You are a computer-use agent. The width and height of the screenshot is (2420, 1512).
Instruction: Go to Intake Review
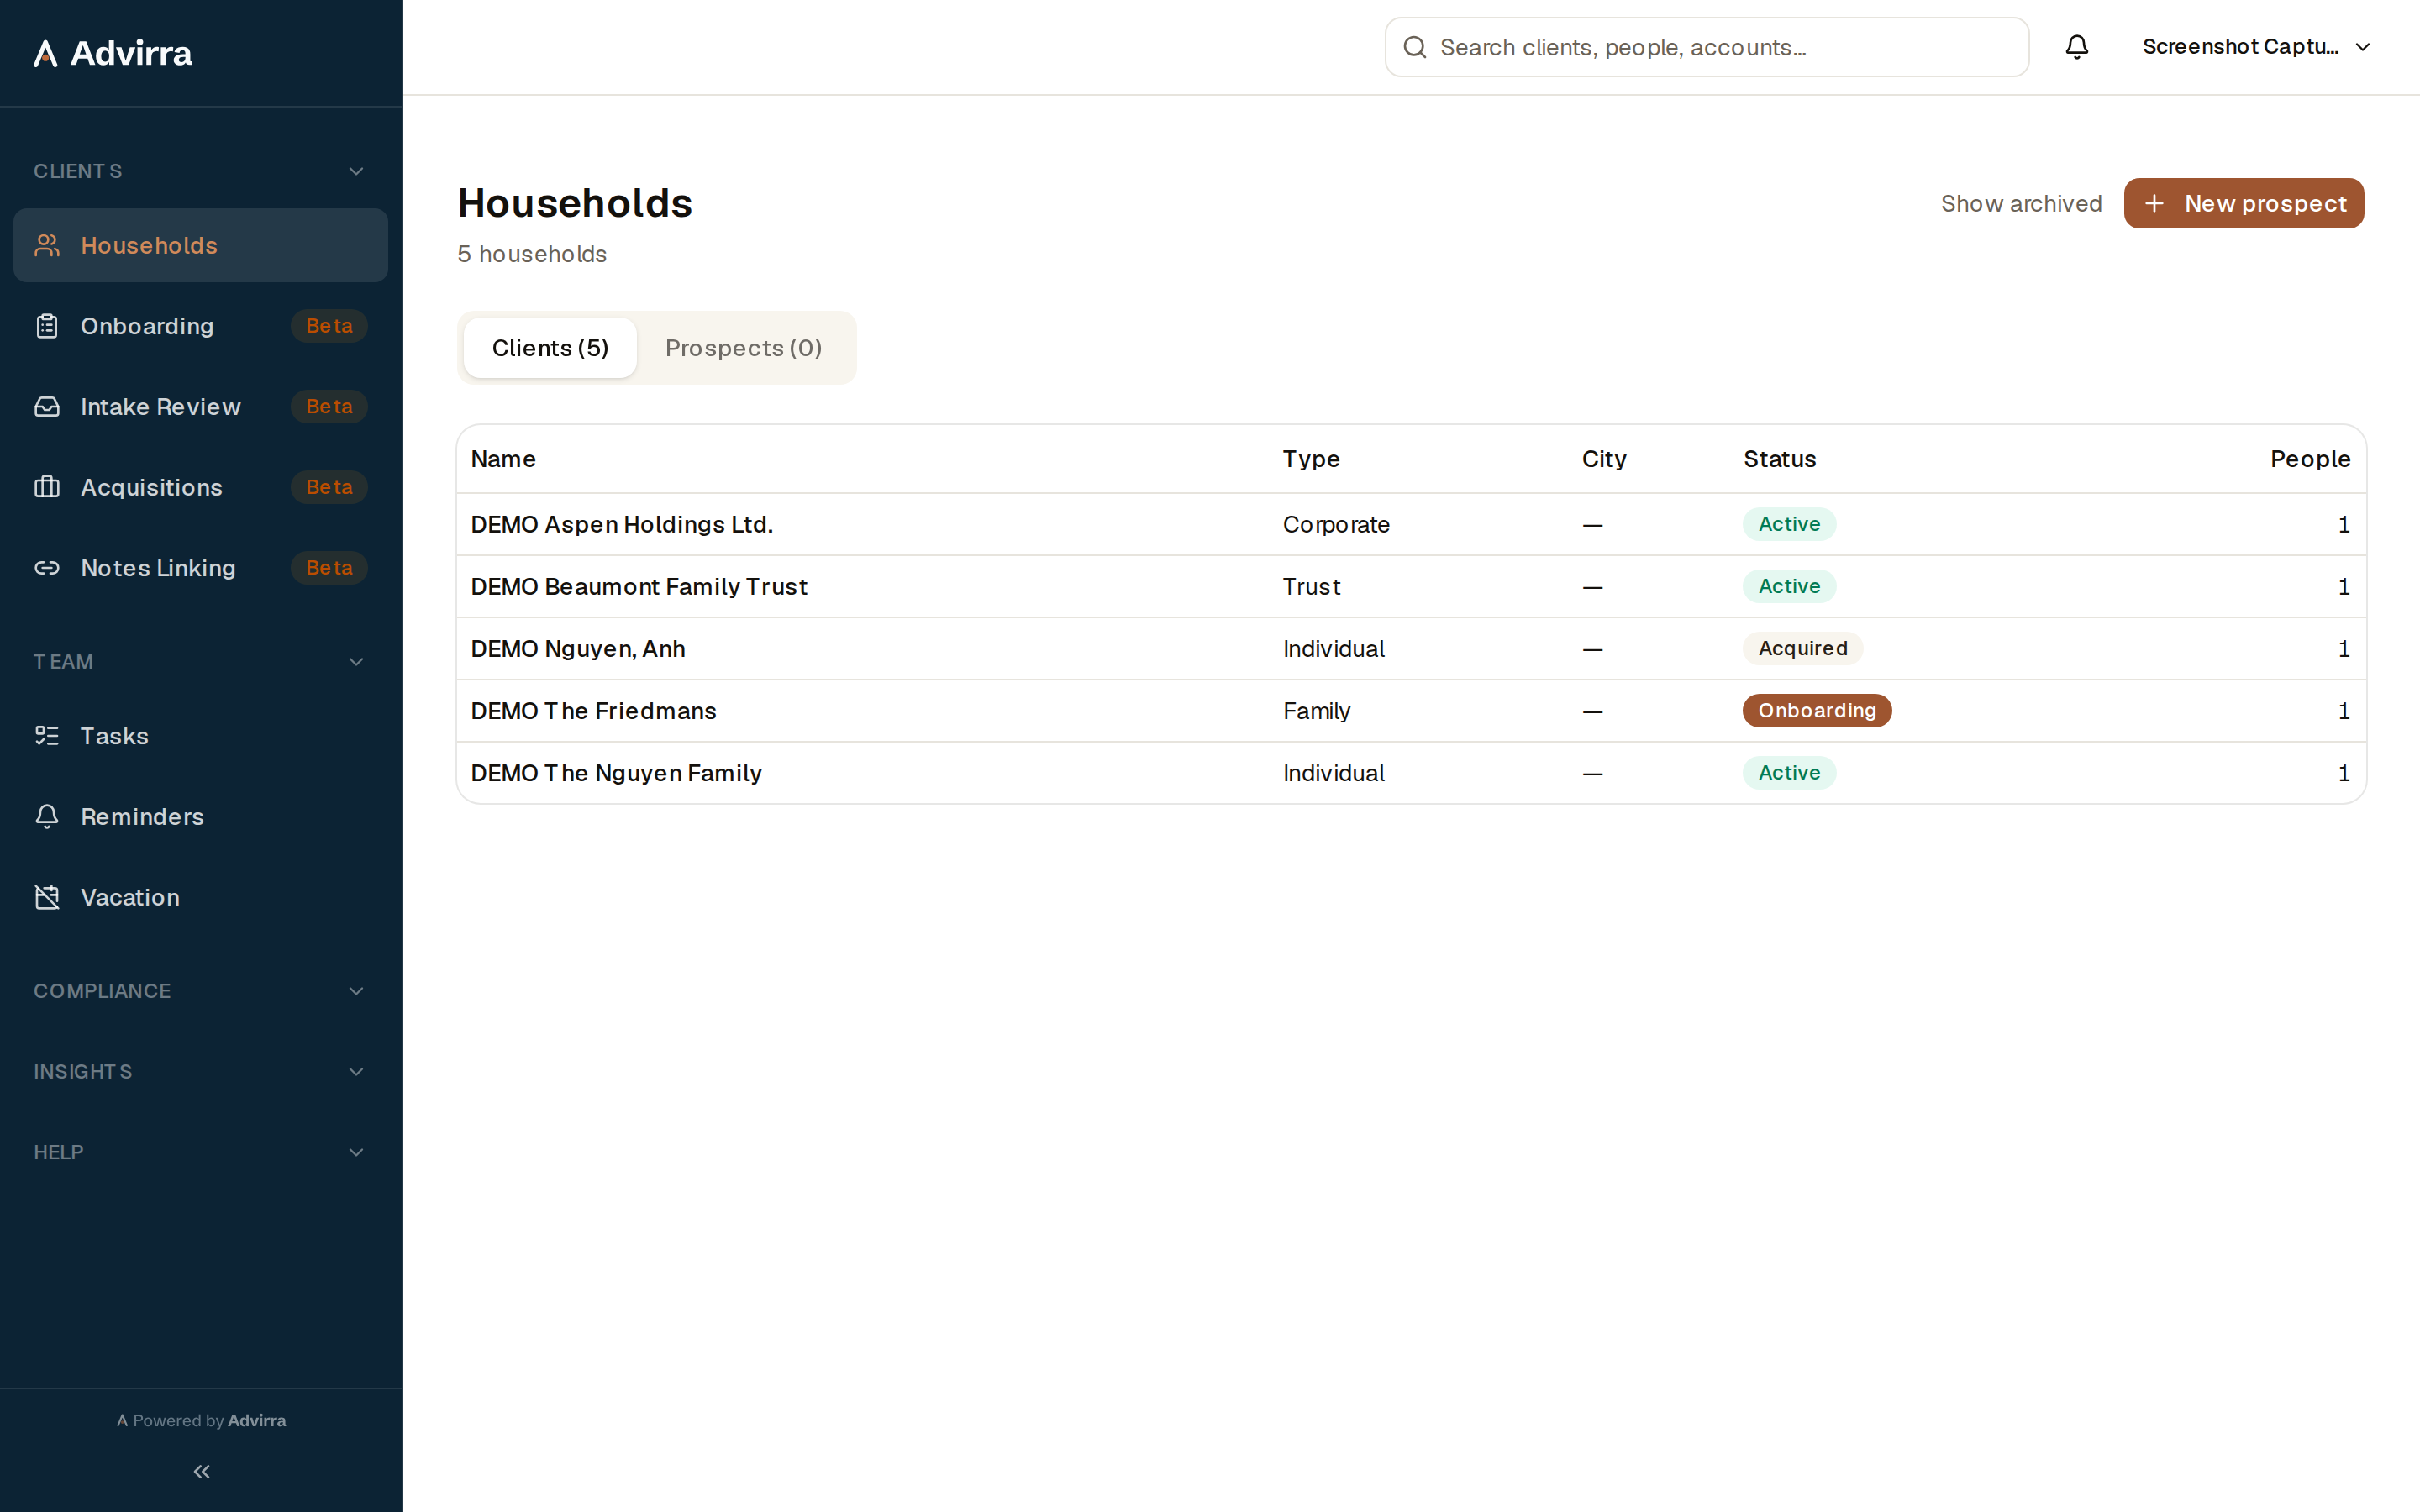click(x=200, y=407)
